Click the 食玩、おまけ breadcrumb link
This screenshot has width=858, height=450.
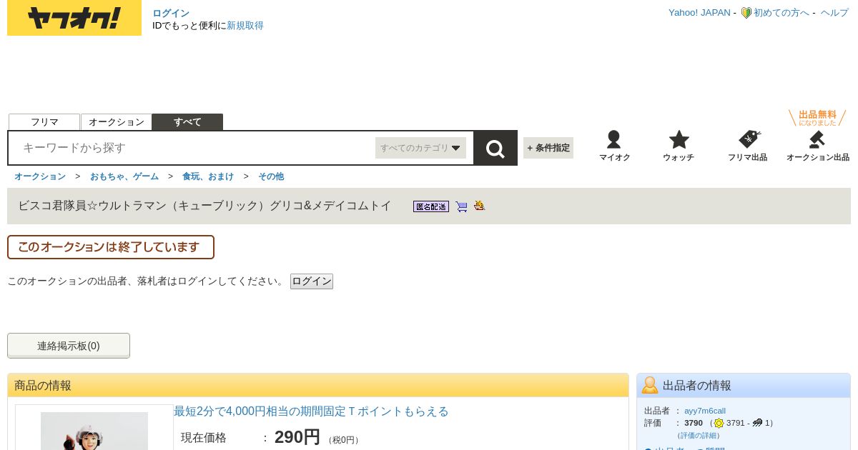pos(208,176)
